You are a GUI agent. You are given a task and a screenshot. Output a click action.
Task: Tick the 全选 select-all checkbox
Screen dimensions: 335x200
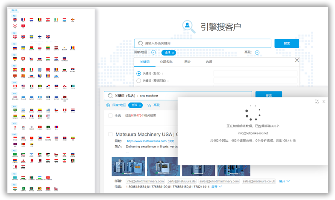[x=110, y=115]
